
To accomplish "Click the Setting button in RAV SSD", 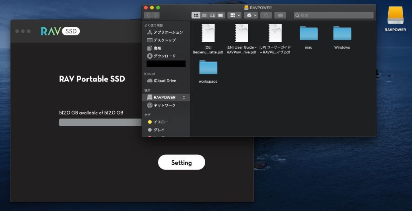I will click(x=181, y=162).
